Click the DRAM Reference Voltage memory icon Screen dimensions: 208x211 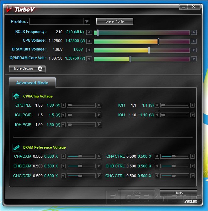pyautogui.click(x=16, y=148)
